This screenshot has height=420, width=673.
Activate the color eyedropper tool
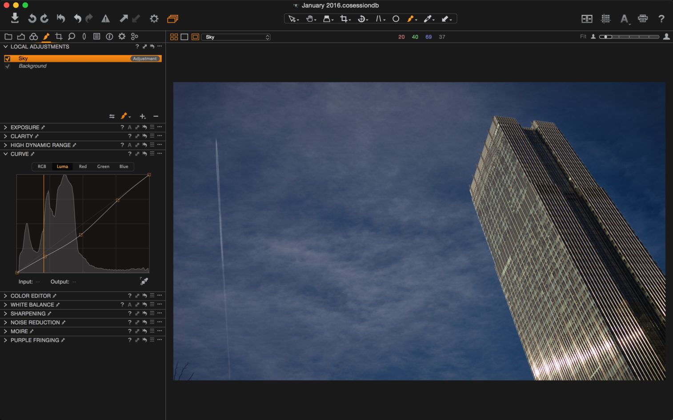(x=427, y=19)
